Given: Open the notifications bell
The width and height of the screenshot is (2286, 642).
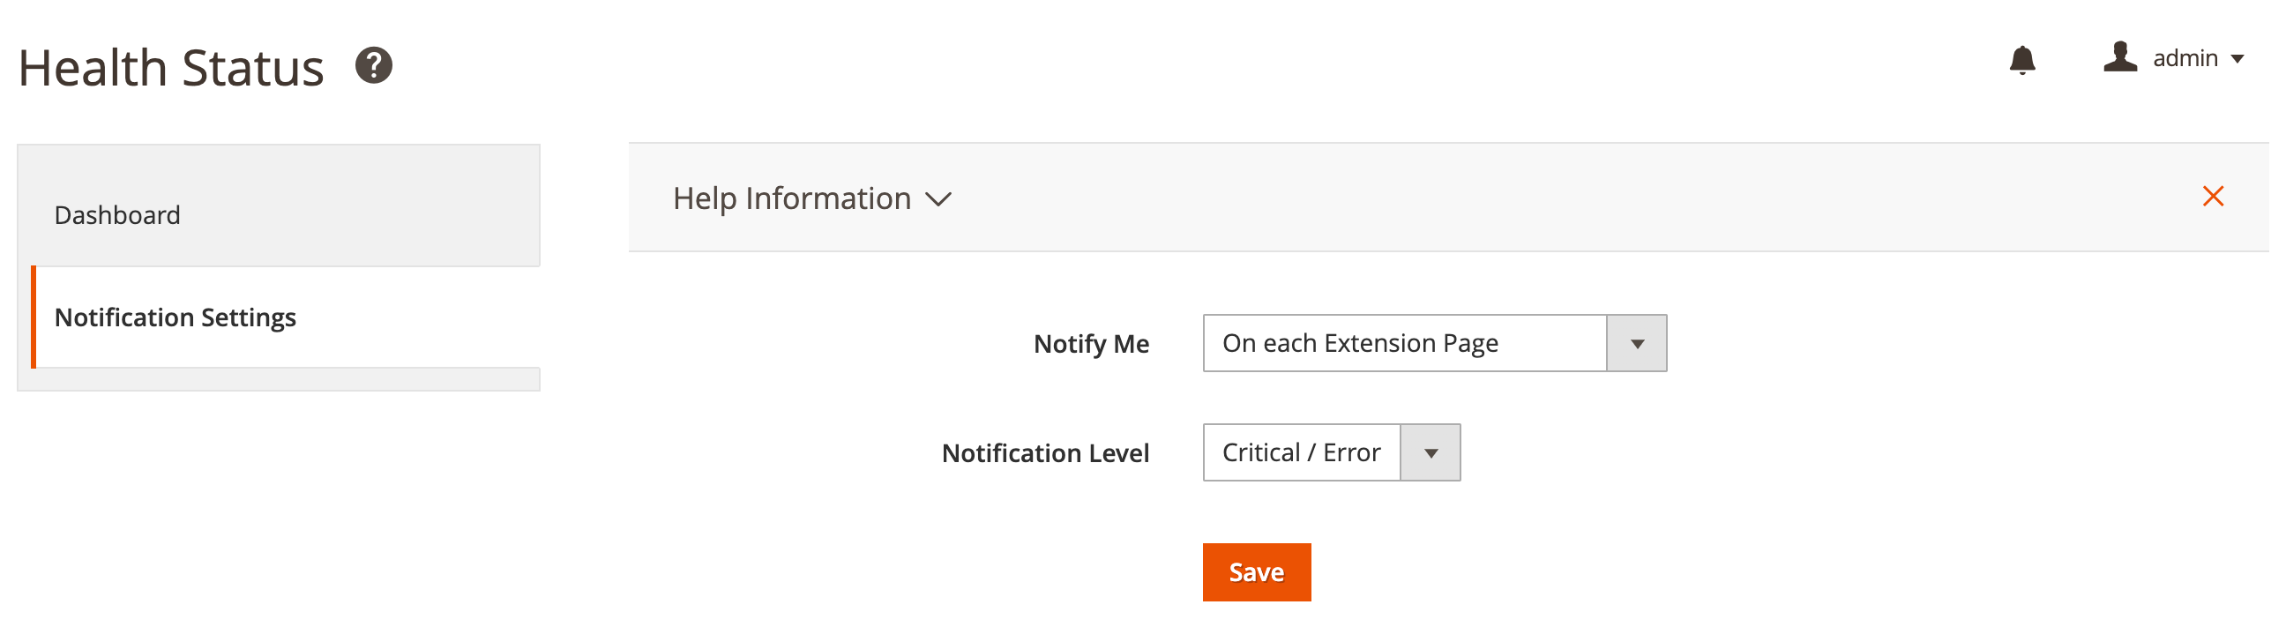Looking at the screenshot, I should [x=2021, y=60].
